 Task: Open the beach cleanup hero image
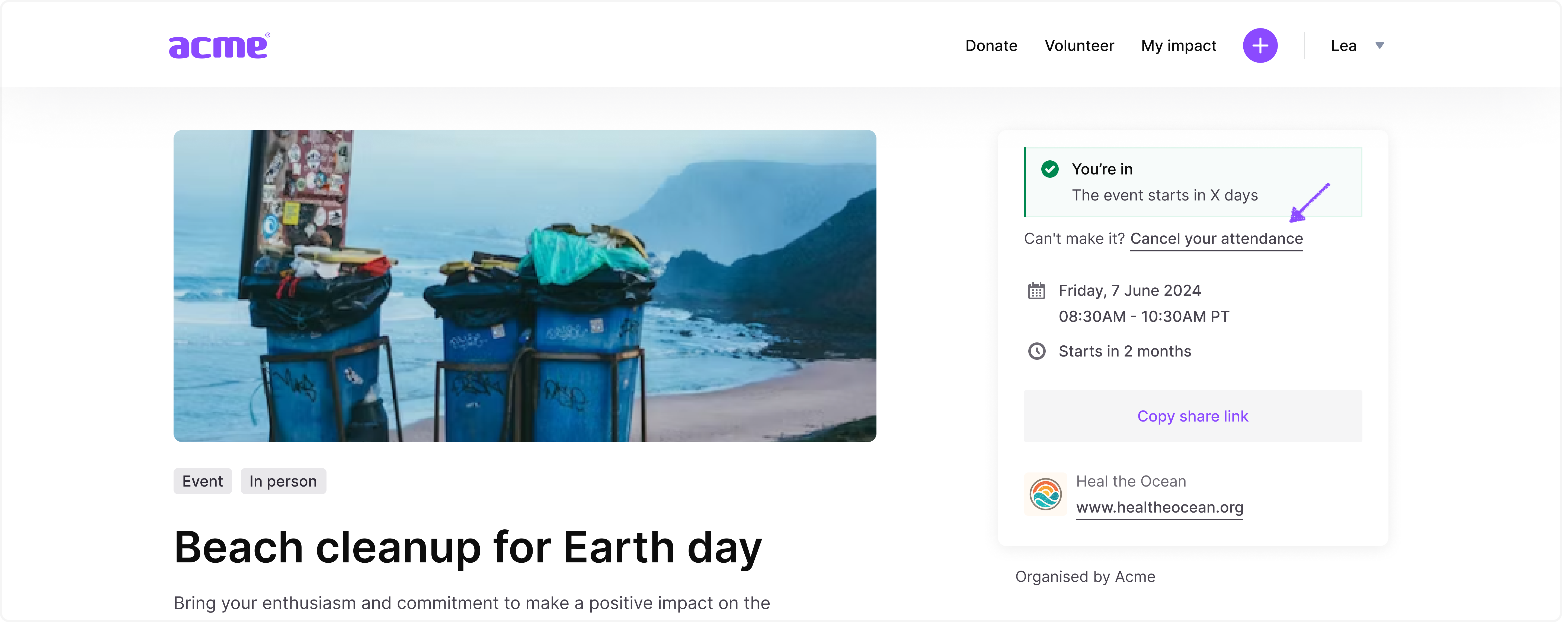524,286
